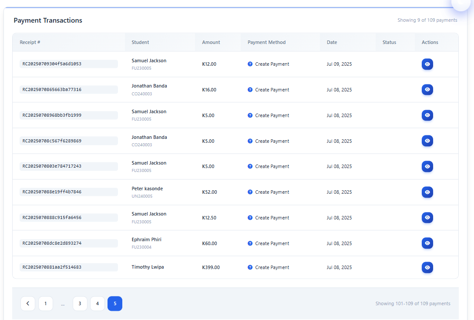474x320 pixels.
Task: Click eye icon for receipt RC2025070803e784717243
Action: point(427,166)
